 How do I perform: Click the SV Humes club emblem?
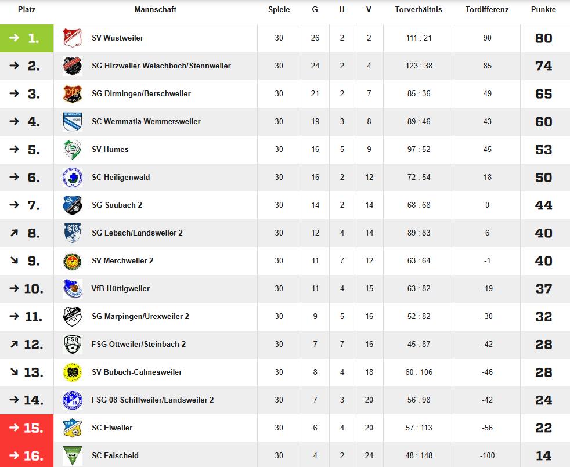[73, 150]
